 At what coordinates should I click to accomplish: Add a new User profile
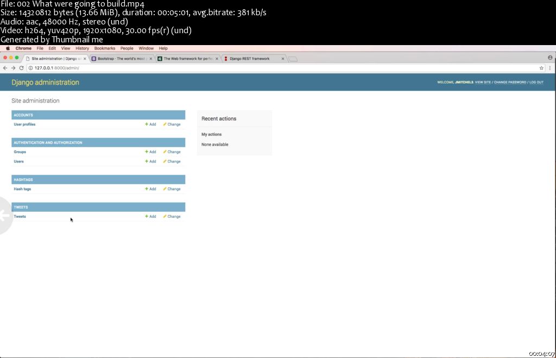150,124
